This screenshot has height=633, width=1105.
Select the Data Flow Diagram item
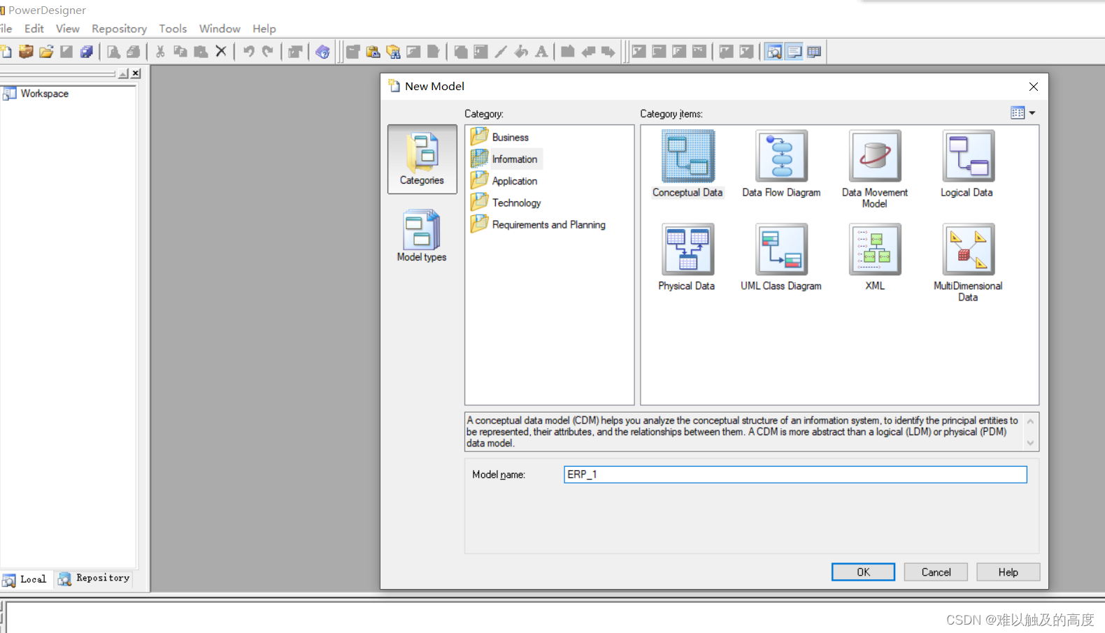click(781, 164)
